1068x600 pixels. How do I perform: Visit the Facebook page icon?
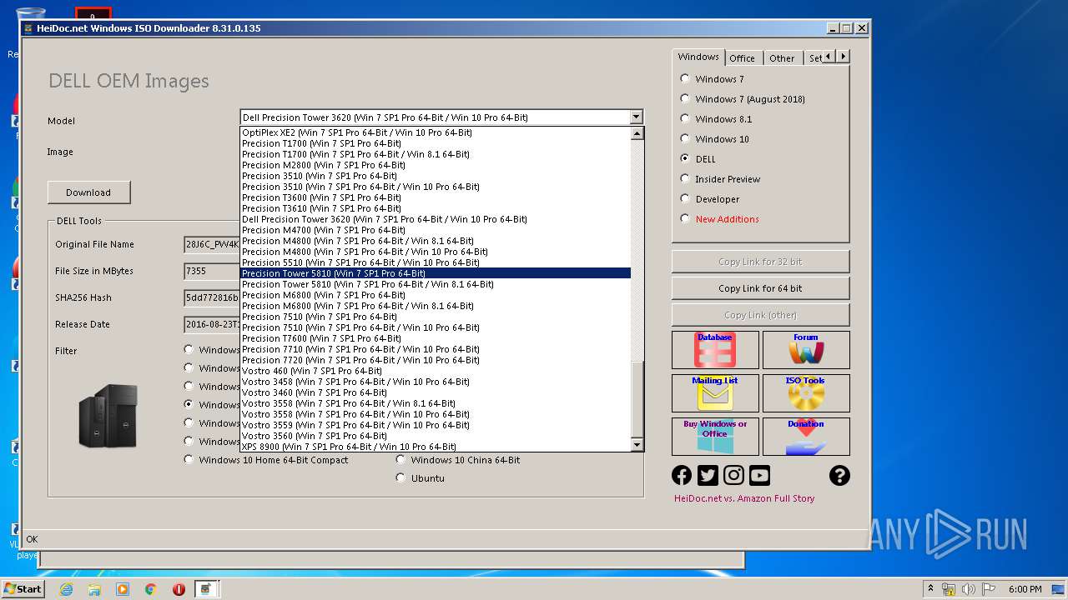tap(682, 475)
